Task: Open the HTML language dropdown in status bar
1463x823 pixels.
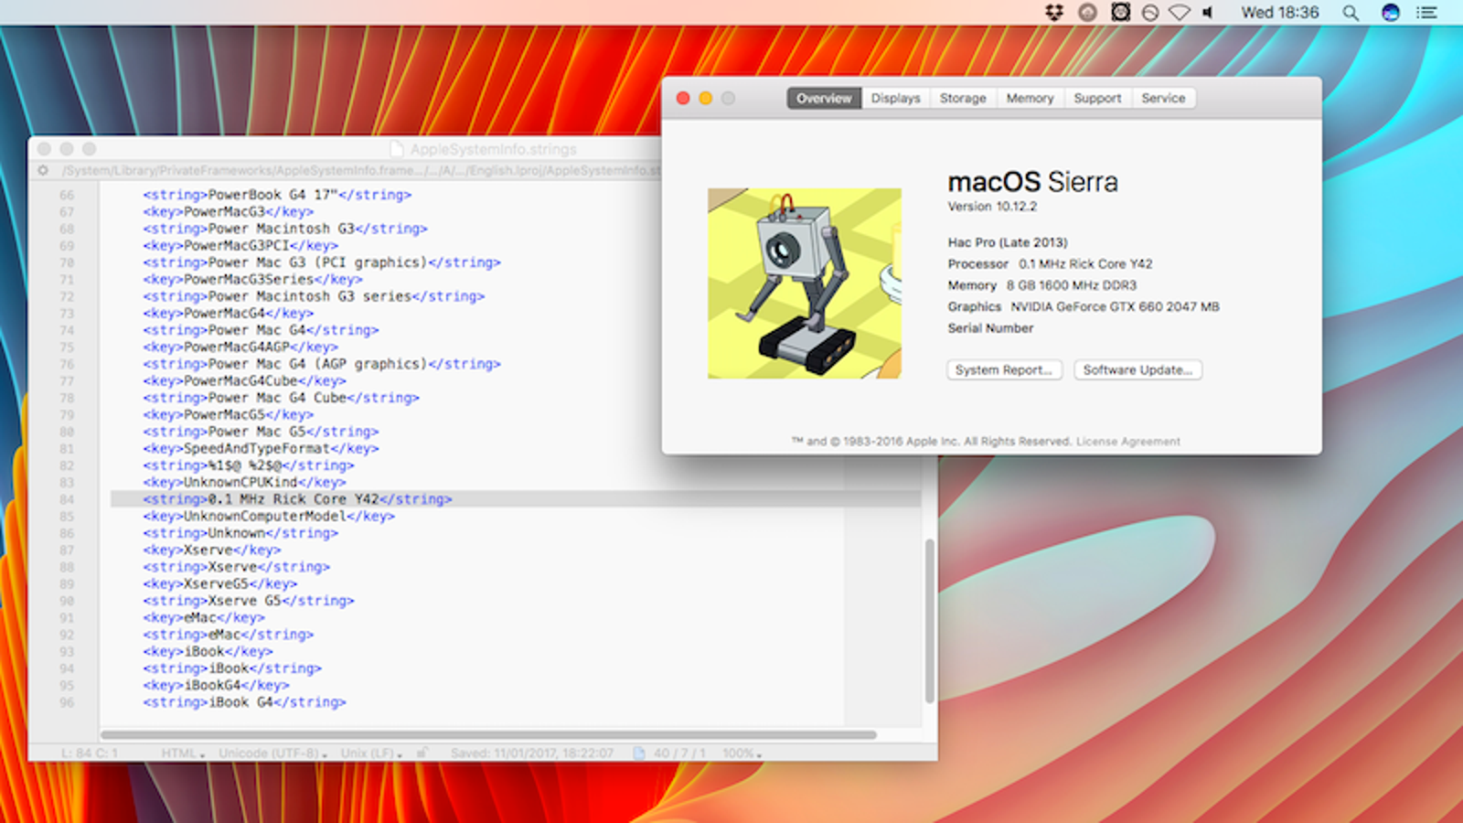Action: (183, 754)
